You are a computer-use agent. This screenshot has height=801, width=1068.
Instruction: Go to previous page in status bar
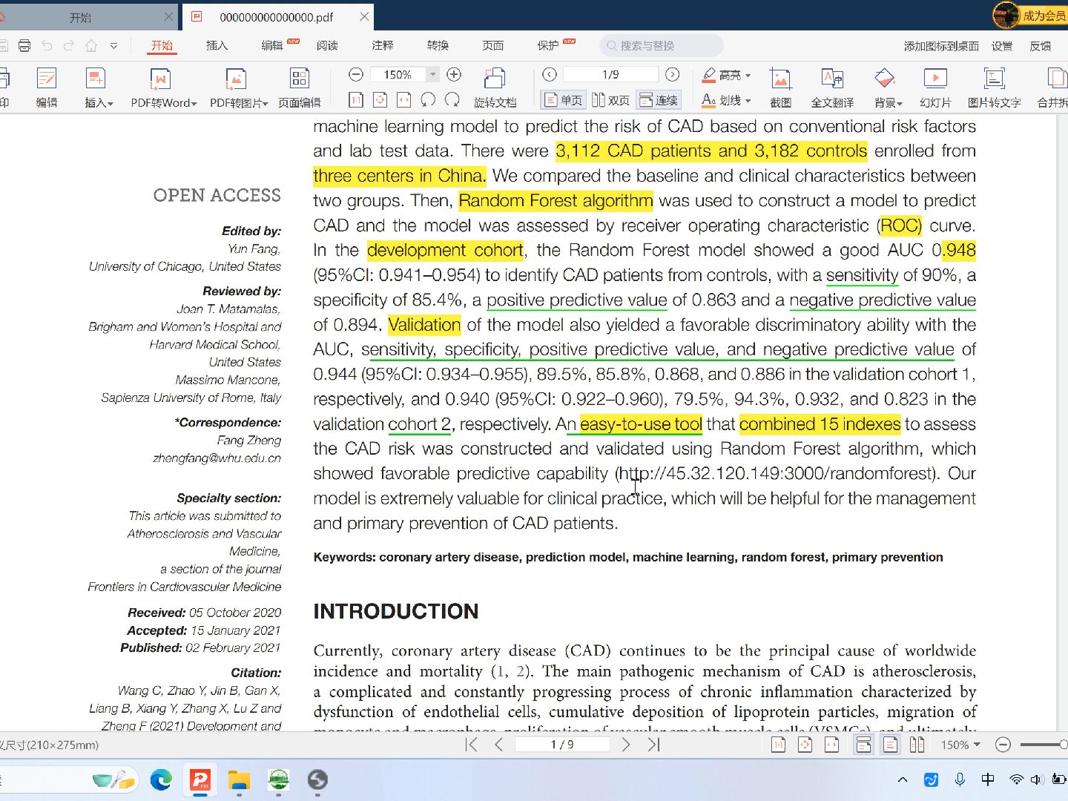click(x=498, y=745)
